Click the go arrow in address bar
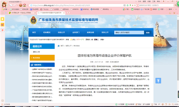179x107 pixels. pos(135,5)
